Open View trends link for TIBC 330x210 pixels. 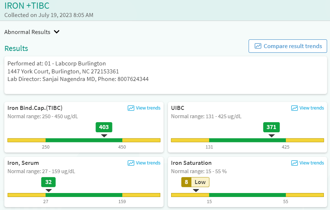pyautogui.click(x=148, y=108)
